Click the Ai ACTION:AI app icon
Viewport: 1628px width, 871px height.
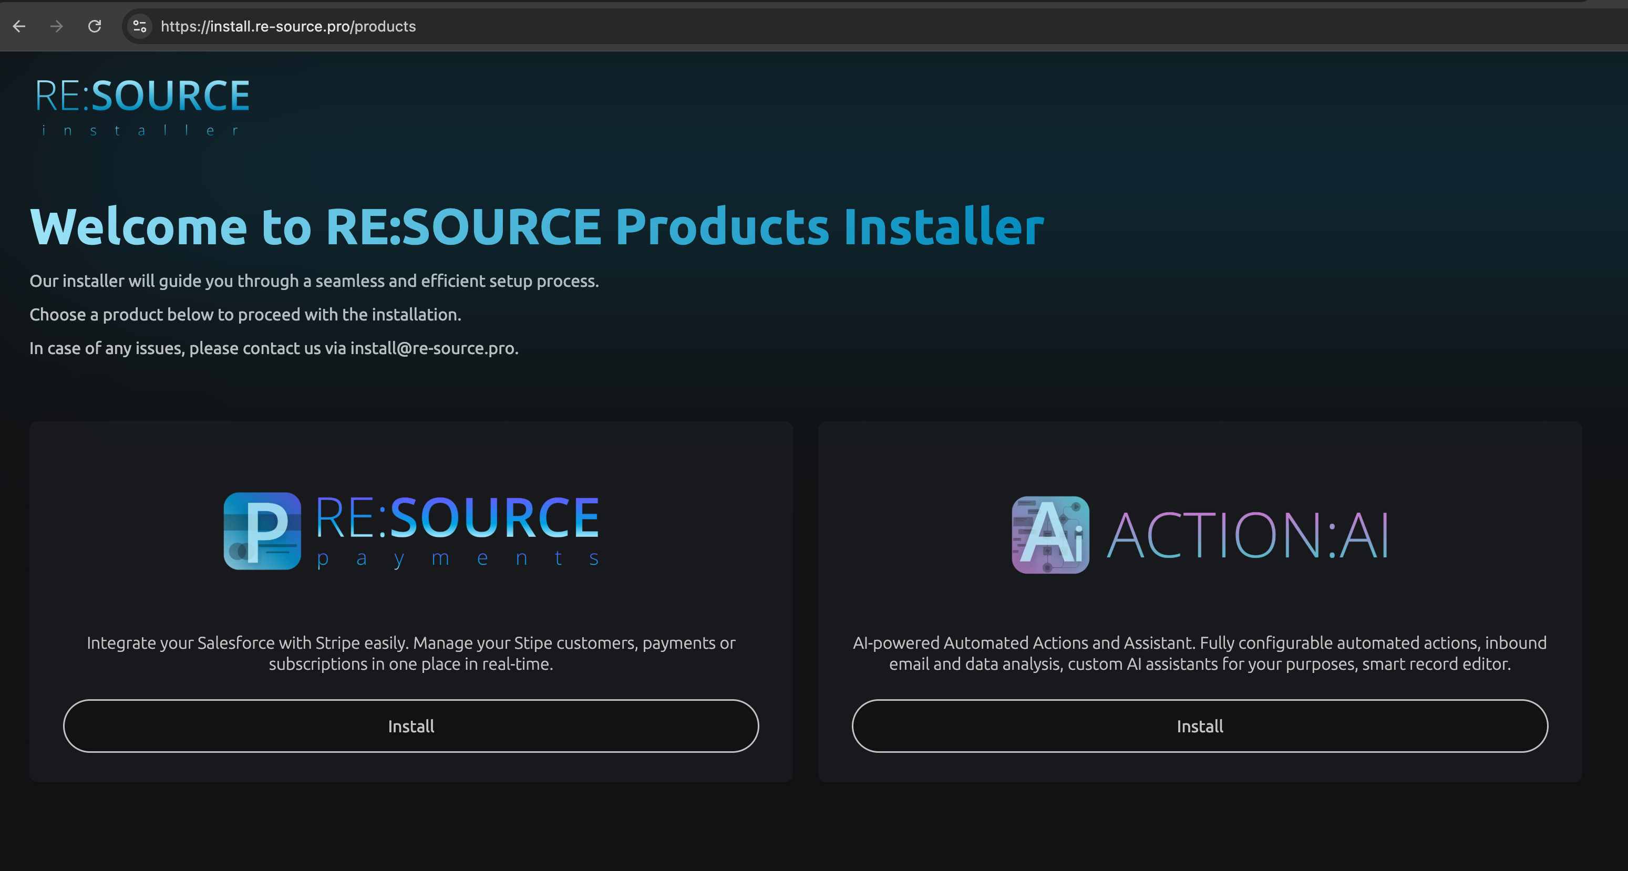pos(1050,534)
